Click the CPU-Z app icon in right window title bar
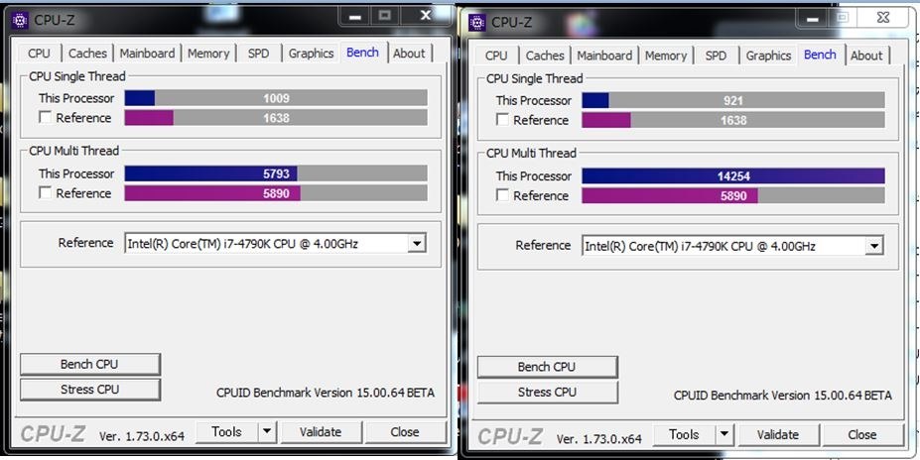 pyautogui.click(x=477, y=23)
